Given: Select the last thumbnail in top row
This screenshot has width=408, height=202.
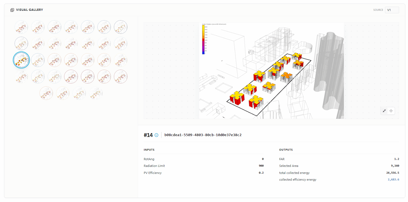Looking at the screenshot, I should click(x=121, y=27).
